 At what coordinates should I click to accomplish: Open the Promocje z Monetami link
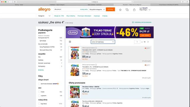click(x=84, y=16)
